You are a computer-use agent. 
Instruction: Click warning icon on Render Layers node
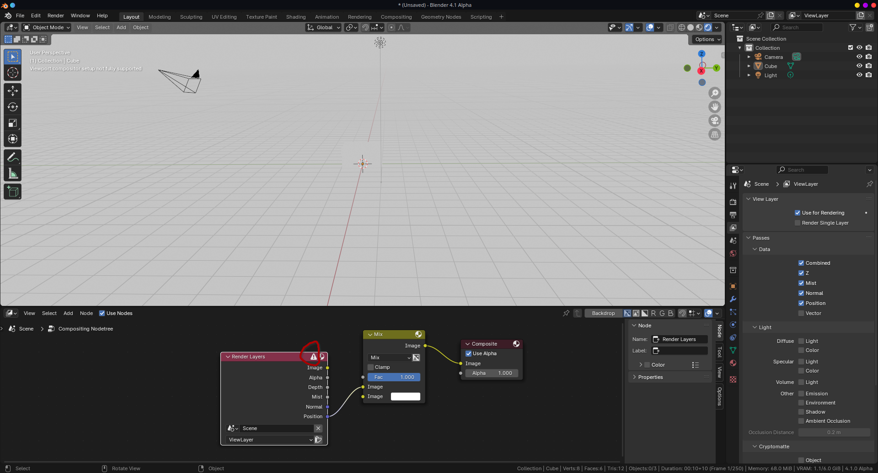pos(313,357)
